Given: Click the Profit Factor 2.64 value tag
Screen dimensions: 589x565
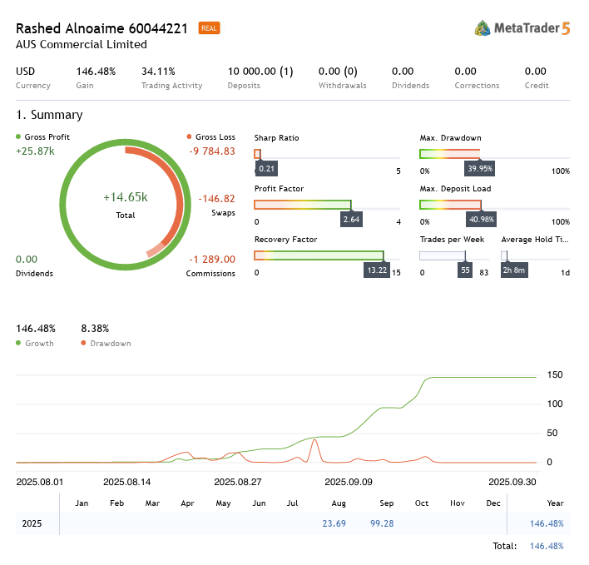Looking at the screenshot, I should (x=352, y=220).
